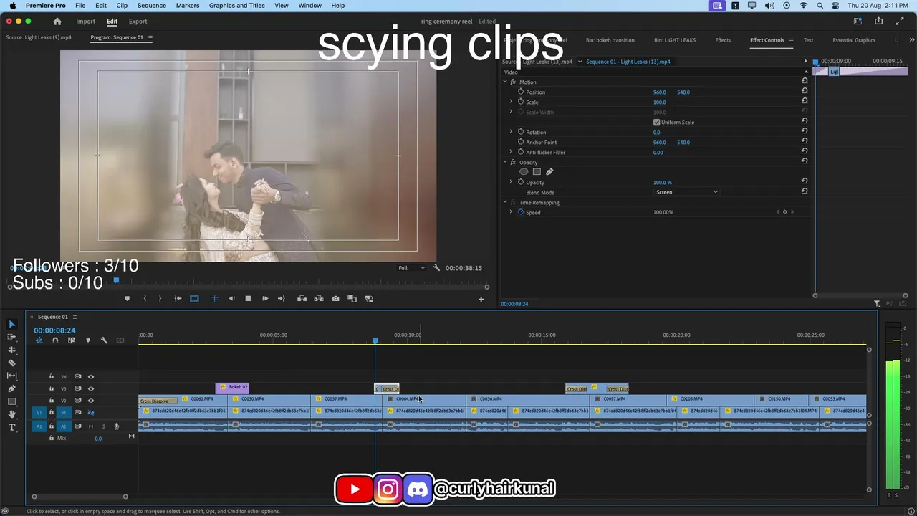Click the timeline timecode 00:00:08:24
Viewport: 917px width, 516px height.
click(54, 330)
